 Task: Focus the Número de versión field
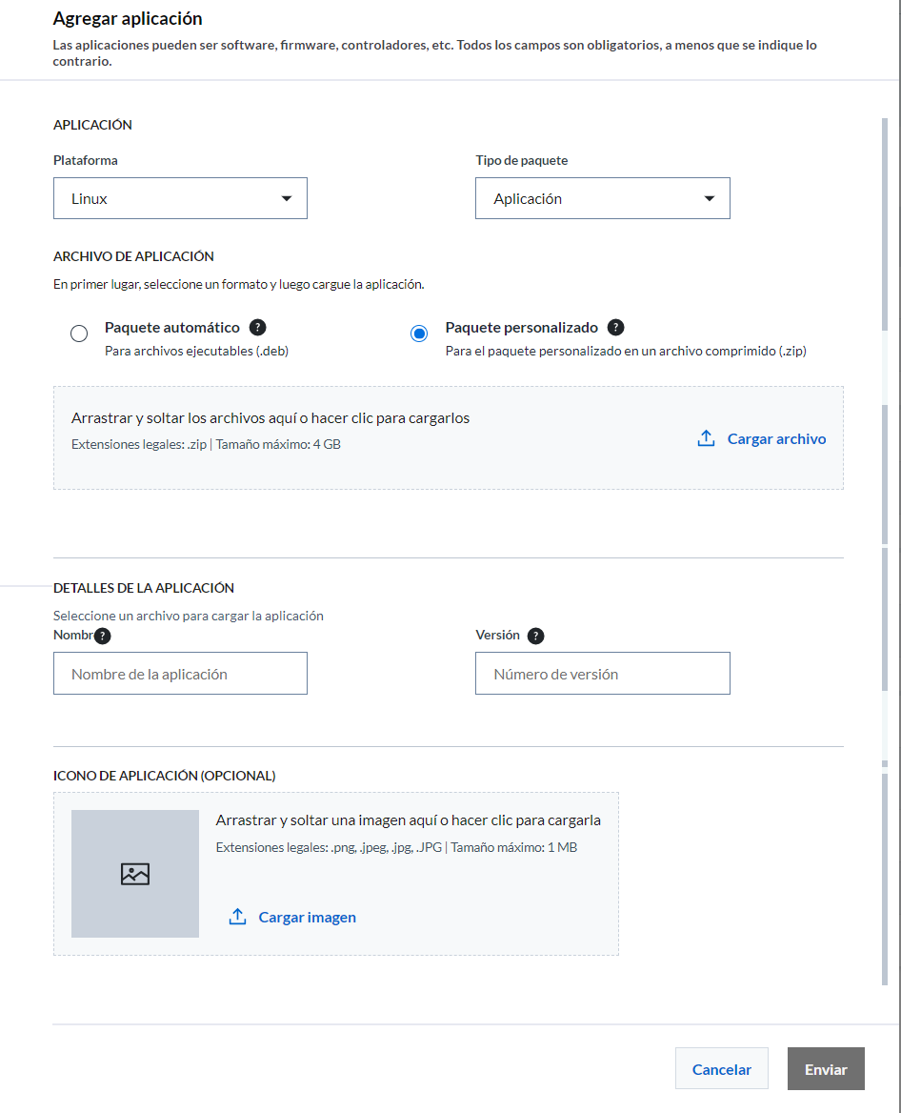(x=602, y=673)
